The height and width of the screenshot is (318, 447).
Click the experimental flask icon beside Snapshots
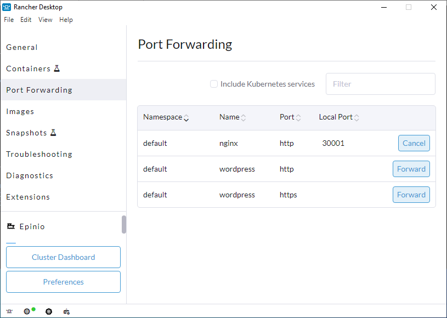point(53,133)
